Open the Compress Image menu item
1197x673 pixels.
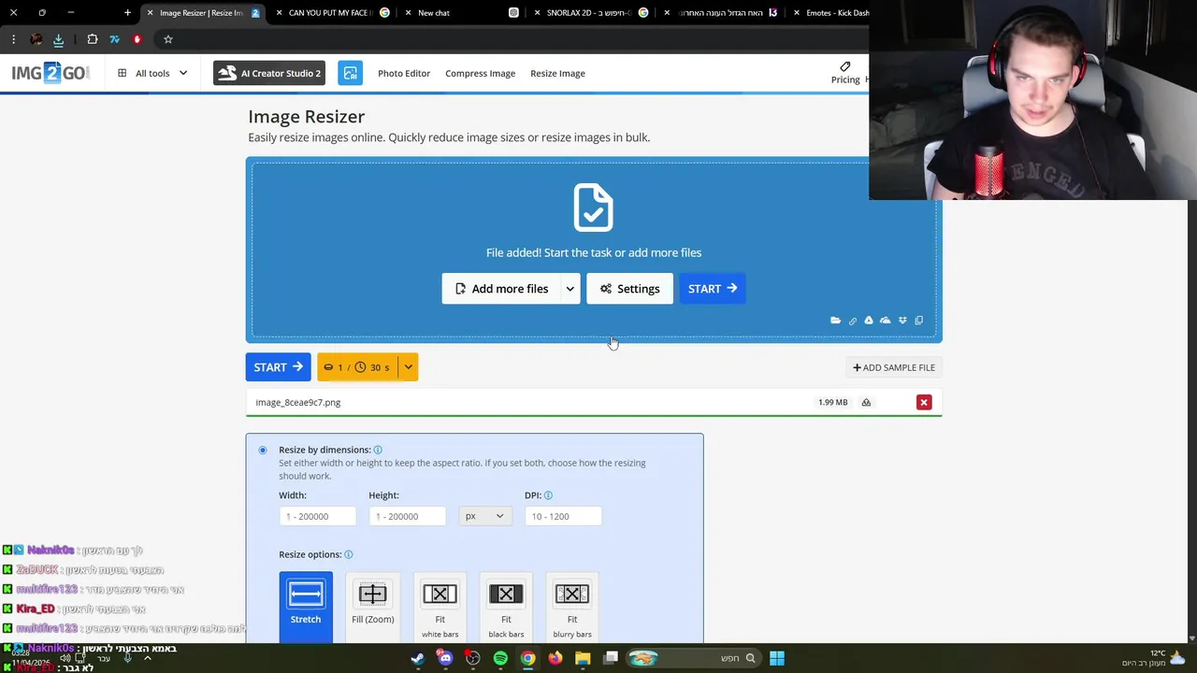tap(480, 73)
